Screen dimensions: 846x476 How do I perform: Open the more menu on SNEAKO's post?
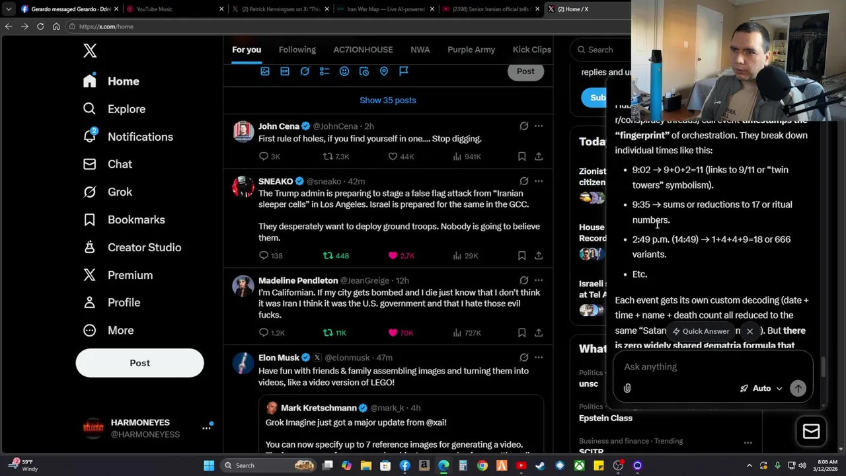pos(539,181)
